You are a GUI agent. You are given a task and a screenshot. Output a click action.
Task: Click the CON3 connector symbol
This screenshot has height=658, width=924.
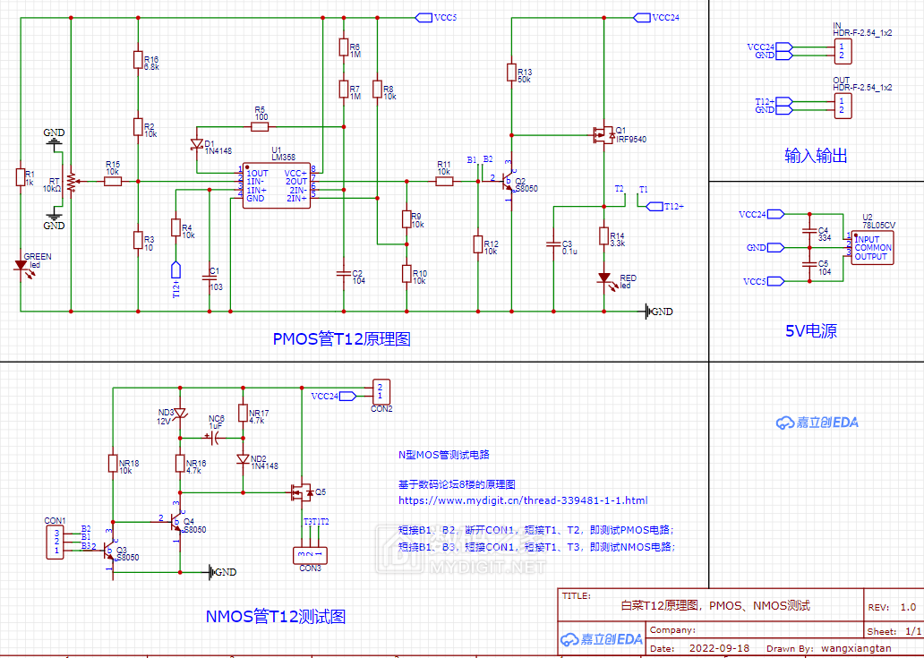(x=310, y=555)
